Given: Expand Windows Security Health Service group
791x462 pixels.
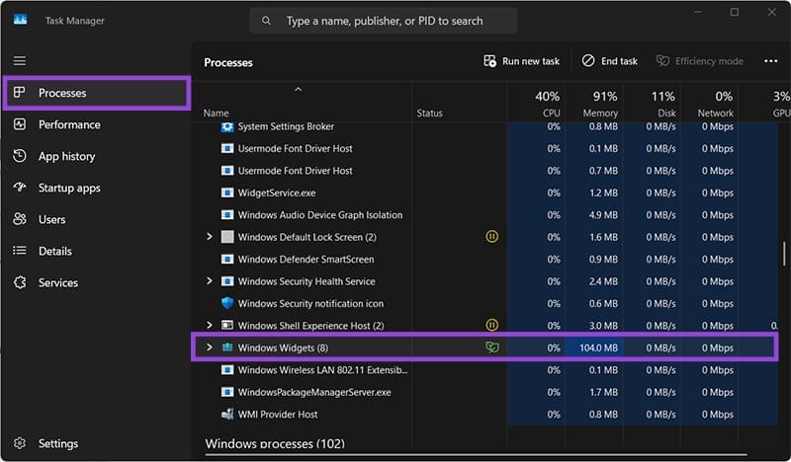Looking at the screenshot, I should (210, 280).
